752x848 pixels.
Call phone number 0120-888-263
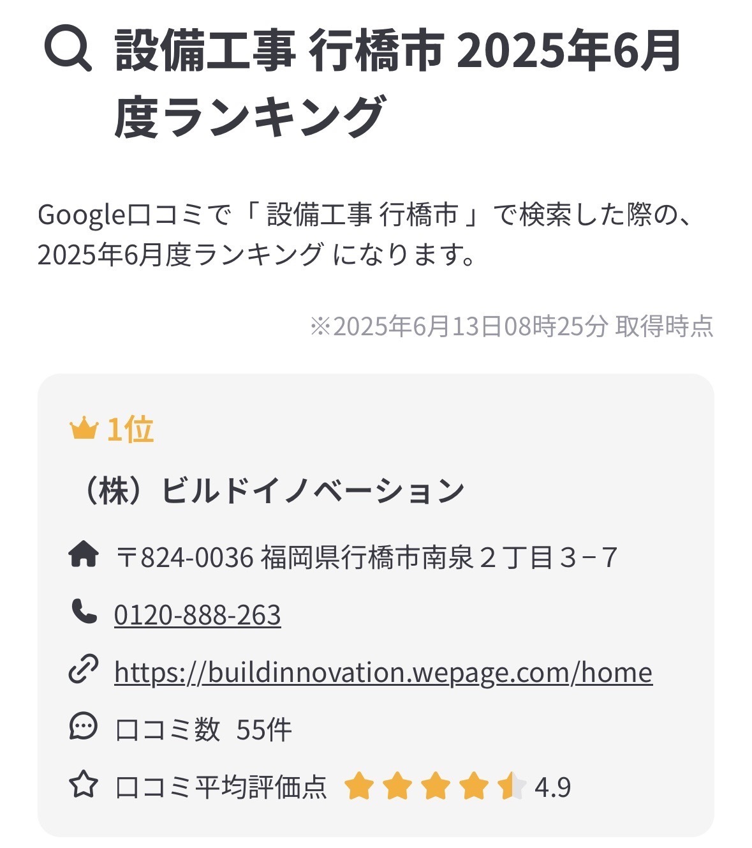(x=197, y=614)
